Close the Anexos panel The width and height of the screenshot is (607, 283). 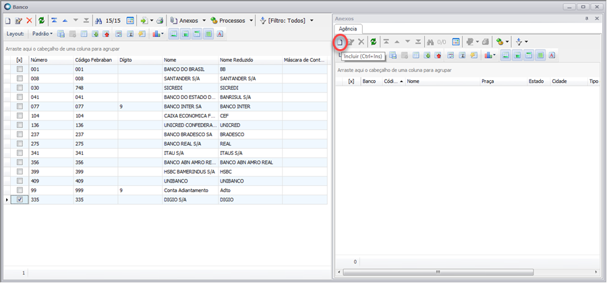click(x=598, y=19)
